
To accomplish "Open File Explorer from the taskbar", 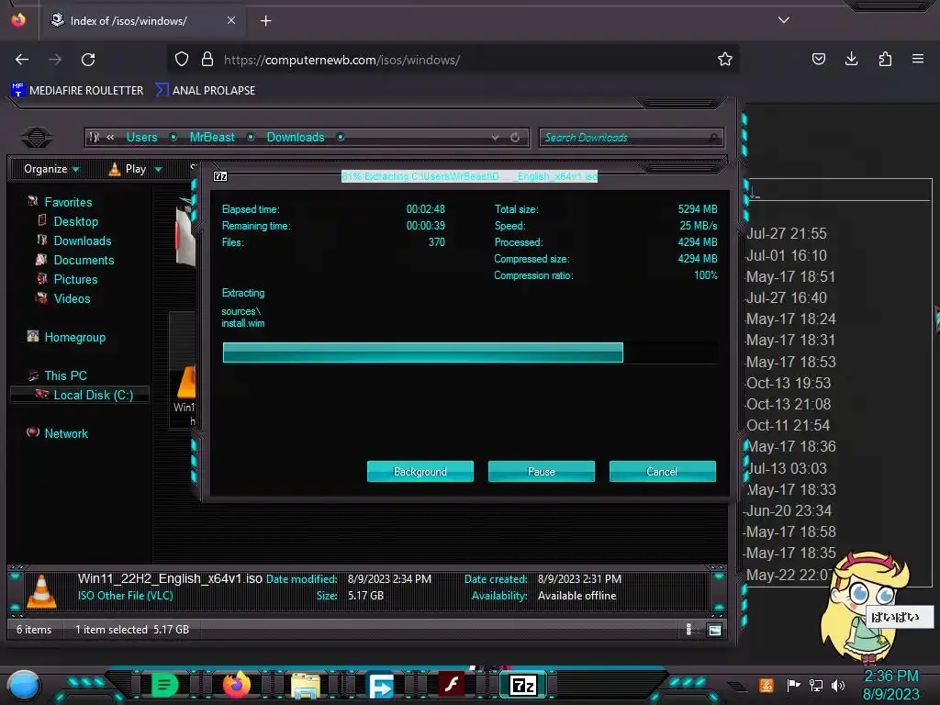I will tap(306, 686).
